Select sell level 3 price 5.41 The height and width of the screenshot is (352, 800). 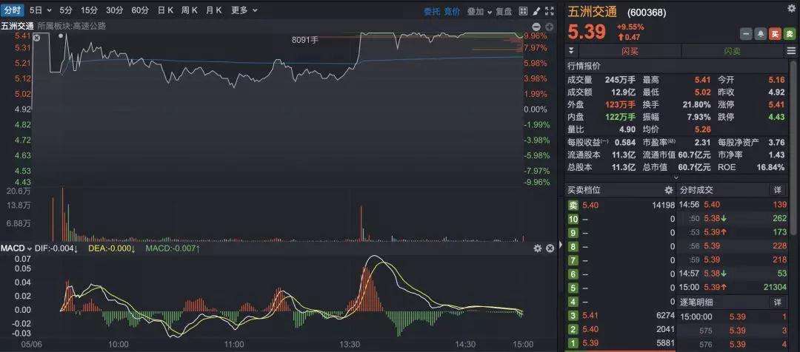590,316
